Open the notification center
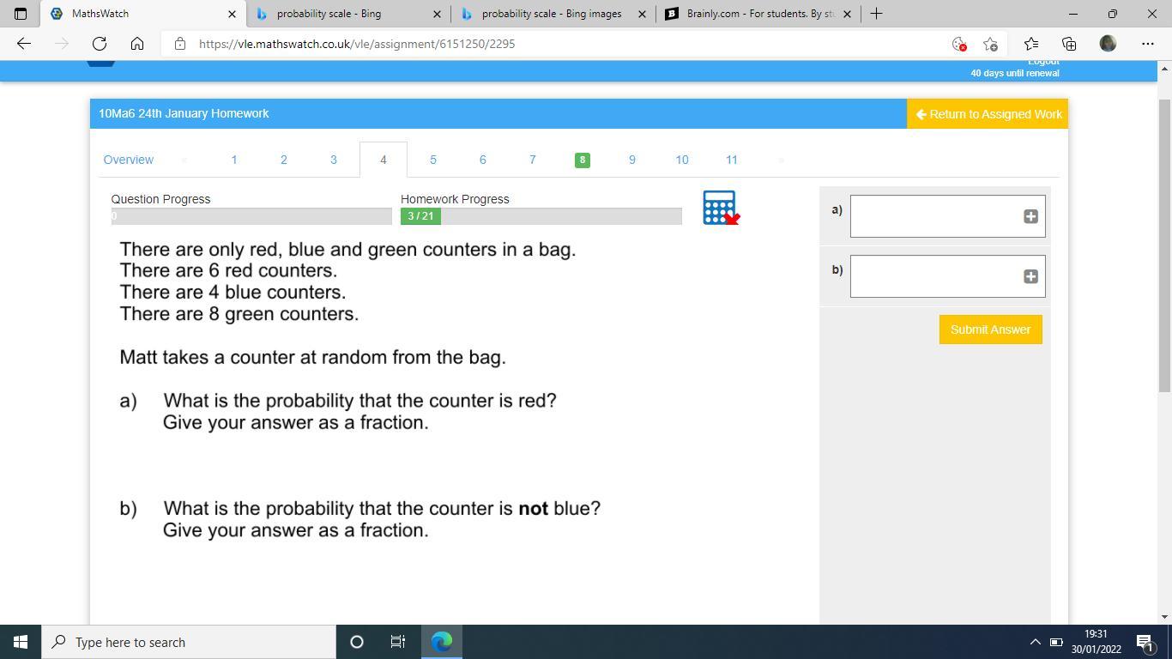Screen dimensions: 1172x659 (1145, 642)
